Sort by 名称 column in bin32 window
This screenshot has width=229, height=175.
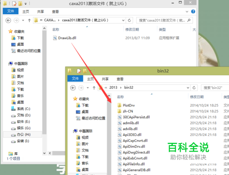[120, 97]
